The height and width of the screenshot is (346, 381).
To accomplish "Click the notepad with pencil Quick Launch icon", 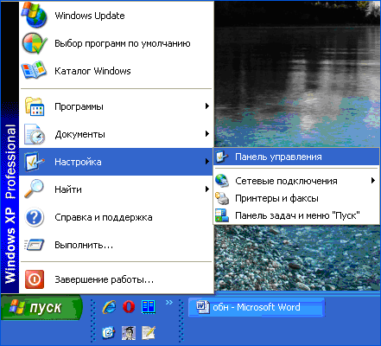I will tap(149, 333).
